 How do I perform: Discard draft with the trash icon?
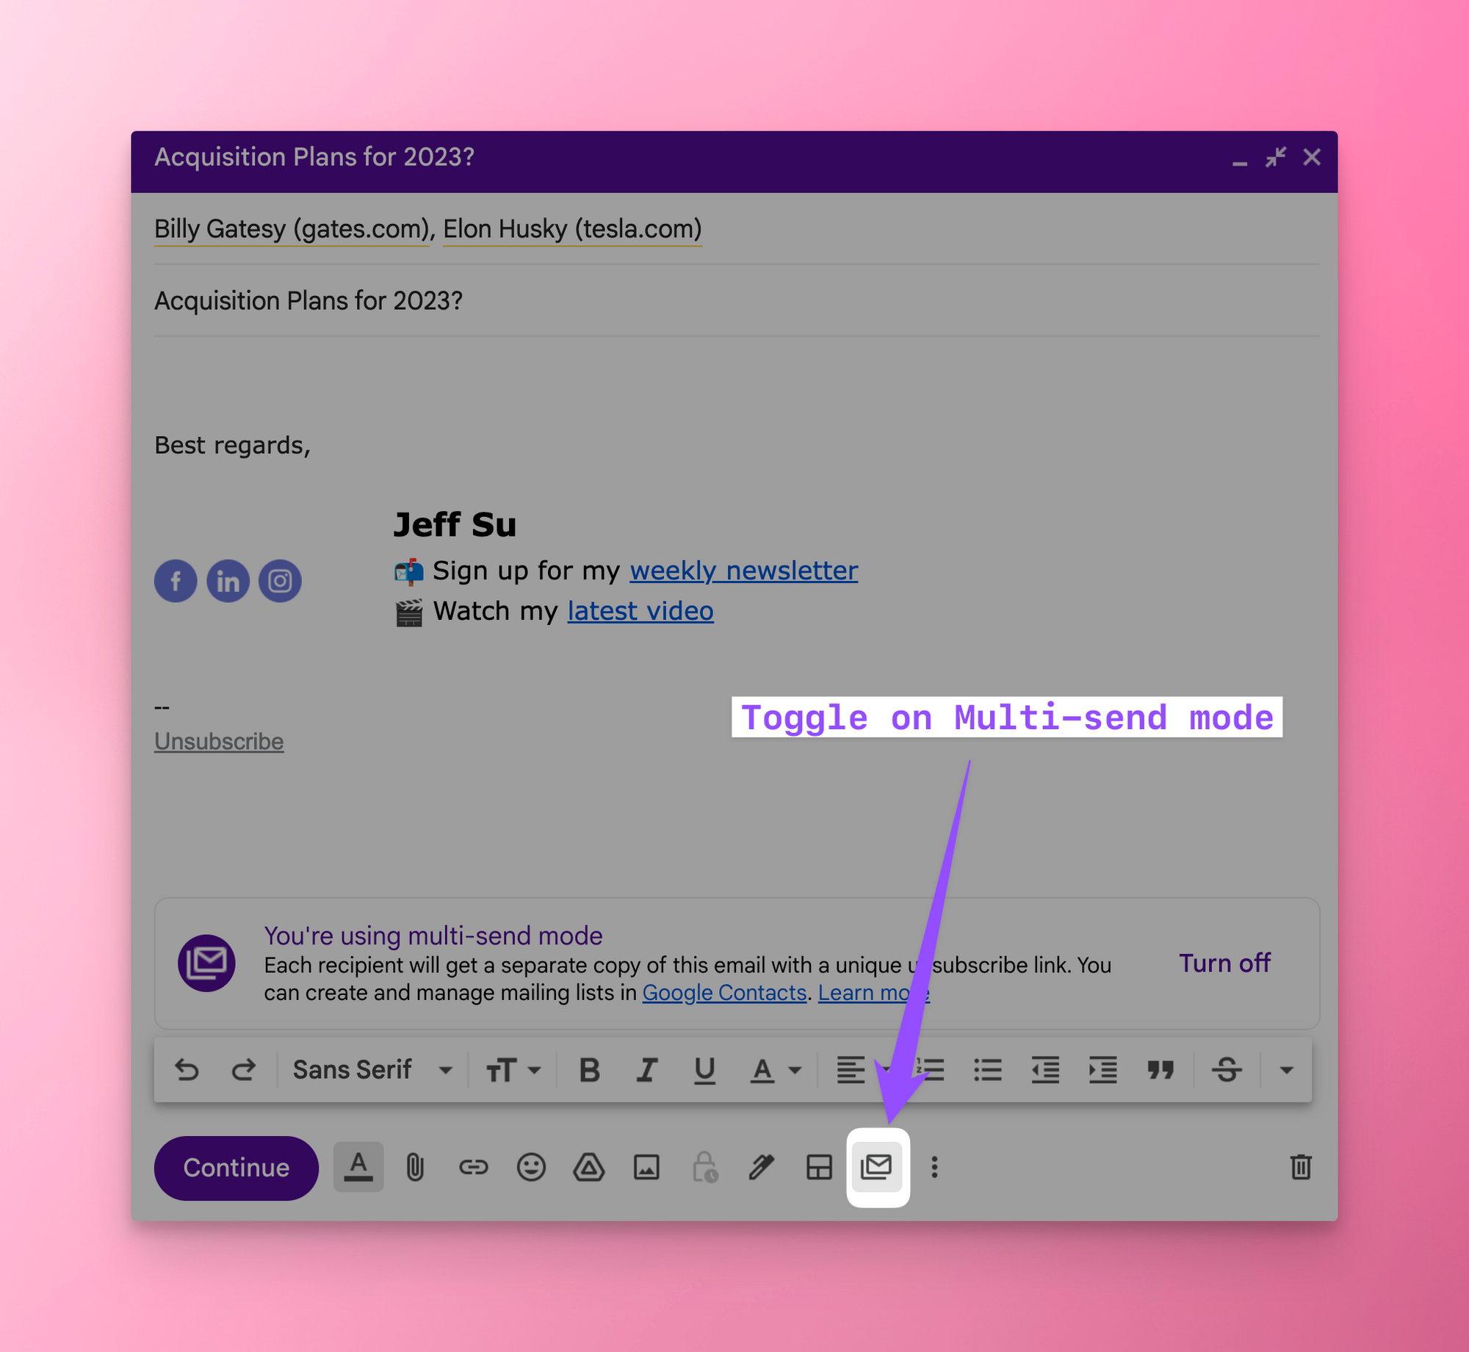(1300, 1167)
